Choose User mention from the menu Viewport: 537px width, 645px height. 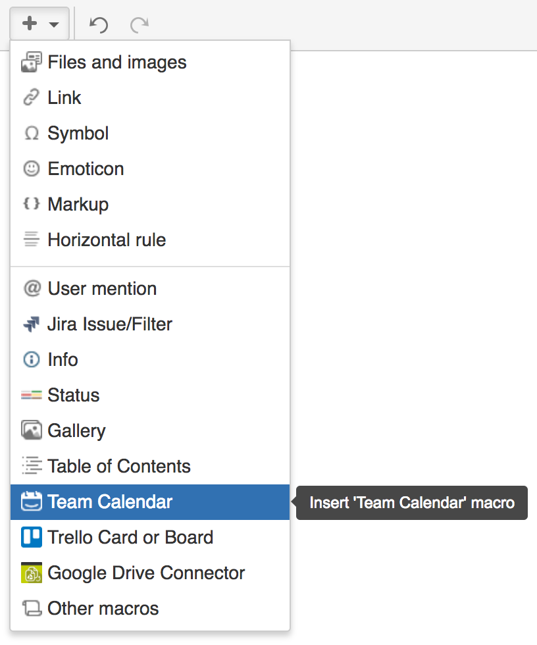[102, 289]
